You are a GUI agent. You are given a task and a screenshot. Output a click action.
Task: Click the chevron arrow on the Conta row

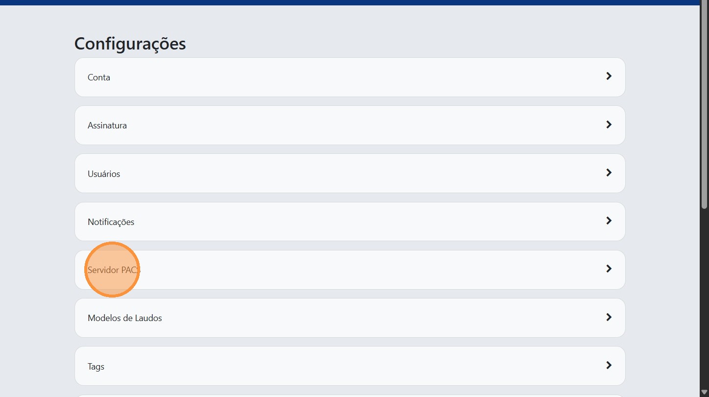(x=609, y=76)
